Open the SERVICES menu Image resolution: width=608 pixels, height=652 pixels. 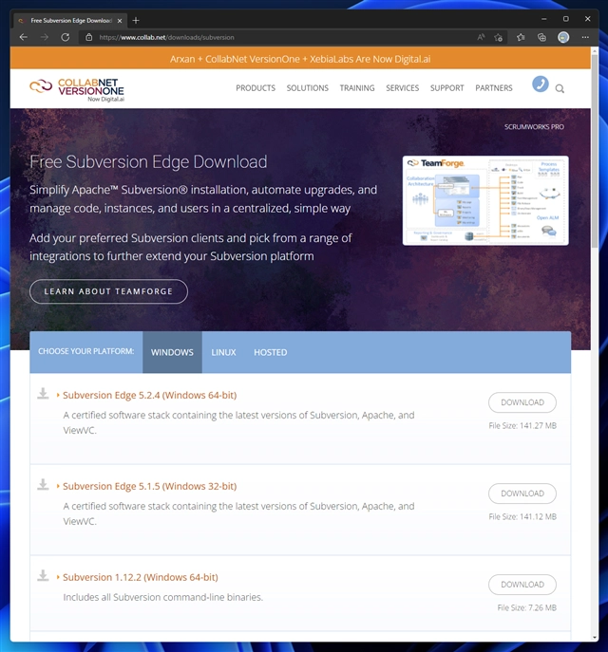click(403, 88)
